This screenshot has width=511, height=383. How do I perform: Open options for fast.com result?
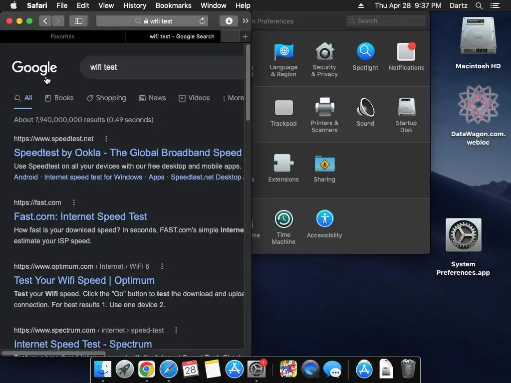click(74, 202)
